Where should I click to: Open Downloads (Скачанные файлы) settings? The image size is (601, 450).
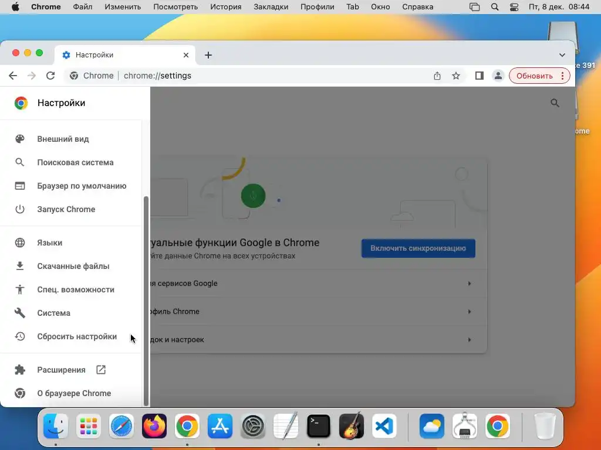[71, 266]
